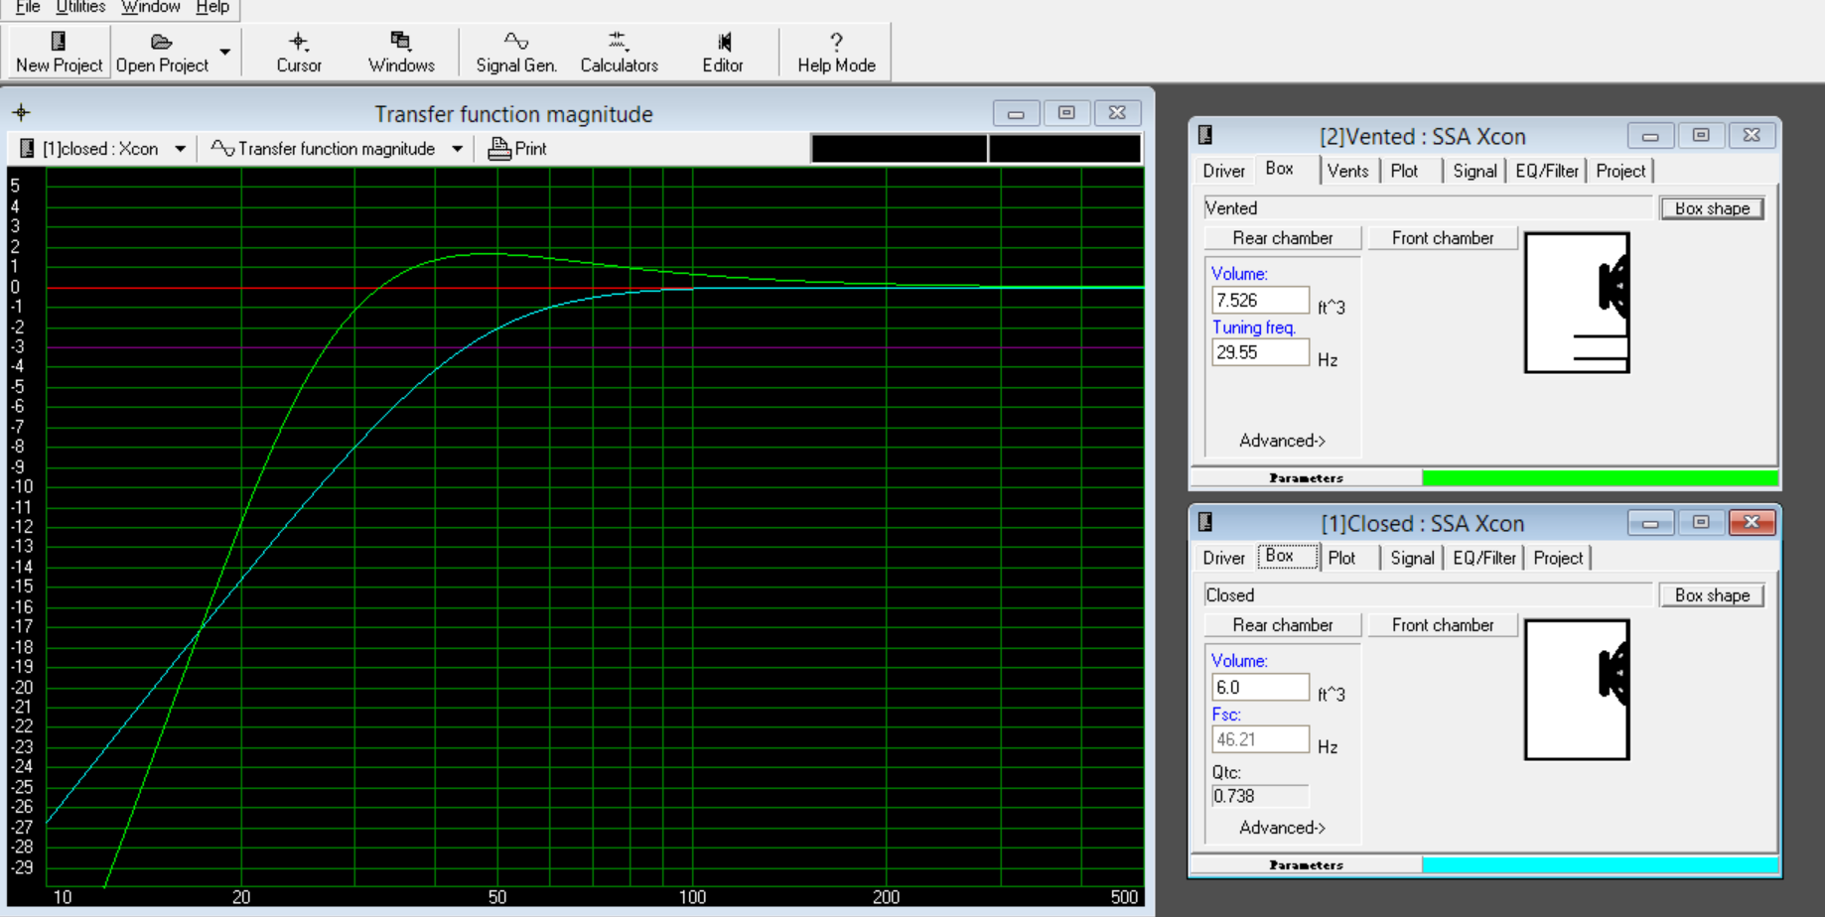This screenshot has width=1825, height=917.
Task: Click the Qtc field showing 0.738
Action: point(1260,796)
